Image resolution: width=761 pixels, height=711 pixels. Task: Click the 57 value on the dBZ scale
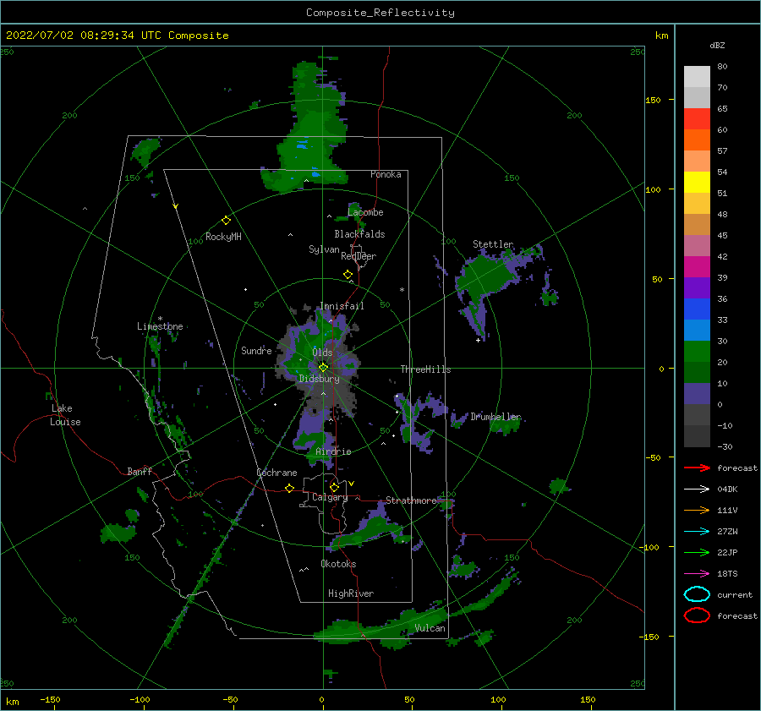pos(722,151)
